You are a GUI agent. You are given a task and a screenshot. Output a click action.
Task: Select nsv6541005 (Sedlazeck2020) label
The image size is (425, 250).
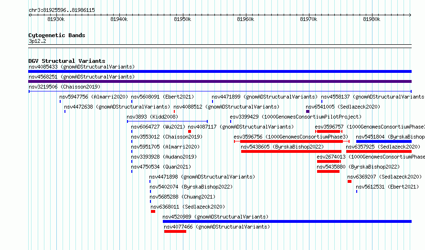tap(343, 107)
